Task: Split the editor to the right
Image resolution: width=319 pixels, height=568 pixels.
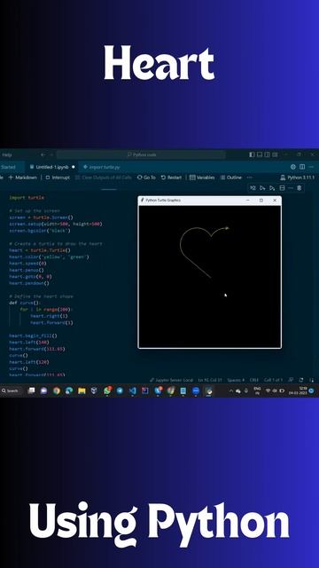Action: click(x=302, y=167)
